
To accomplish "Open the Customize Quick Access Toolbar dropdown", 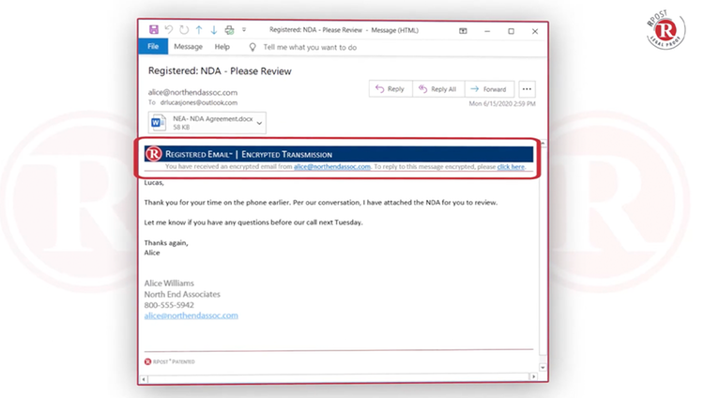I will click(x=244, y=30).
